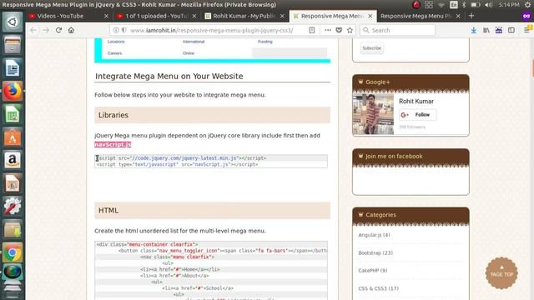Open Rohit Kumar profile name link
Image resolution: width=534 pixels, height=300 pixels.
pos(416,102)
